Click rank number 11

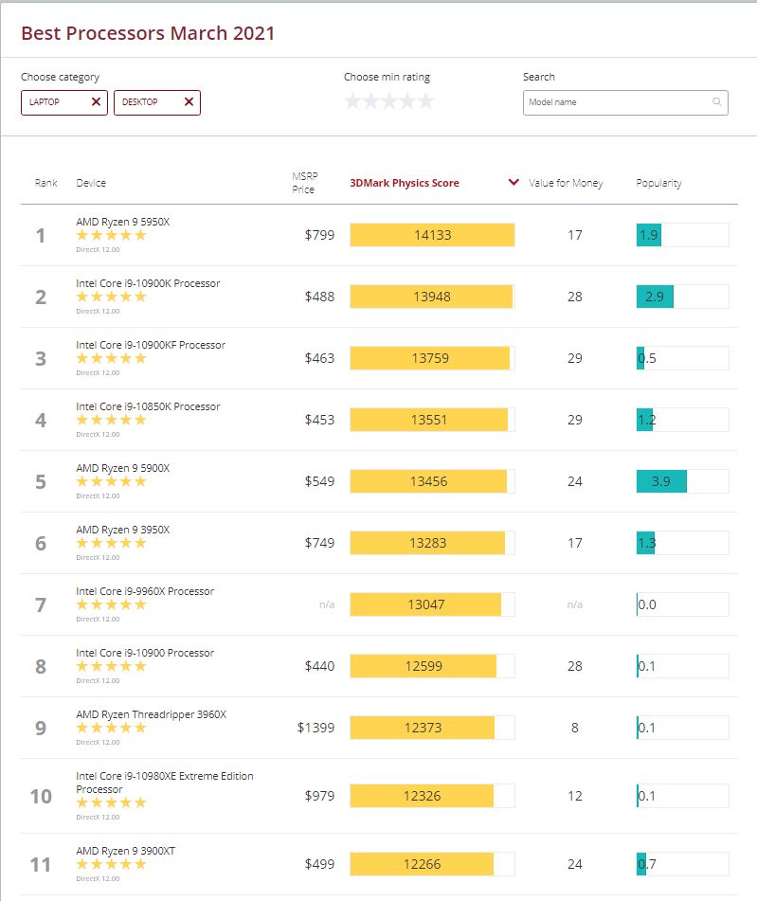[40, 864]
